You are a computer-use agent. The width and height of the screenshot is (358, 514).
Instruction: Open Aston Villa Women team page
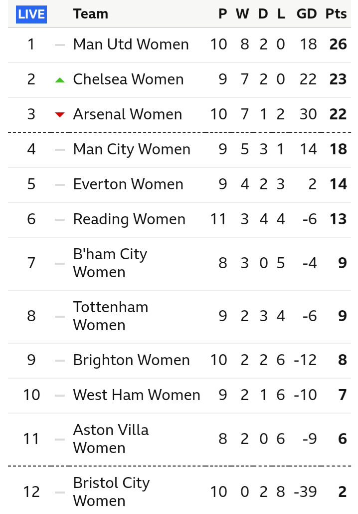pyautogui.click(x=111, y=439)
